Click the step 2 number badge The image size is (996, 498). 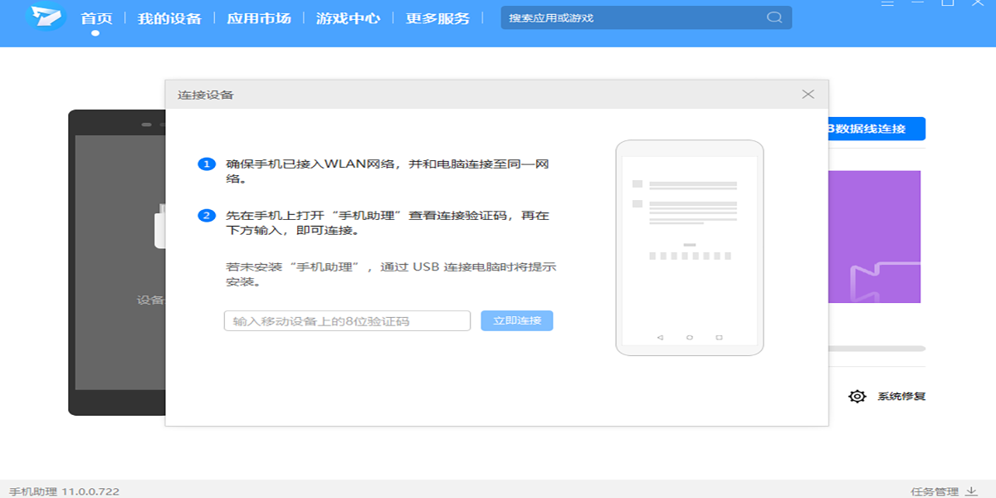point(206,216)
